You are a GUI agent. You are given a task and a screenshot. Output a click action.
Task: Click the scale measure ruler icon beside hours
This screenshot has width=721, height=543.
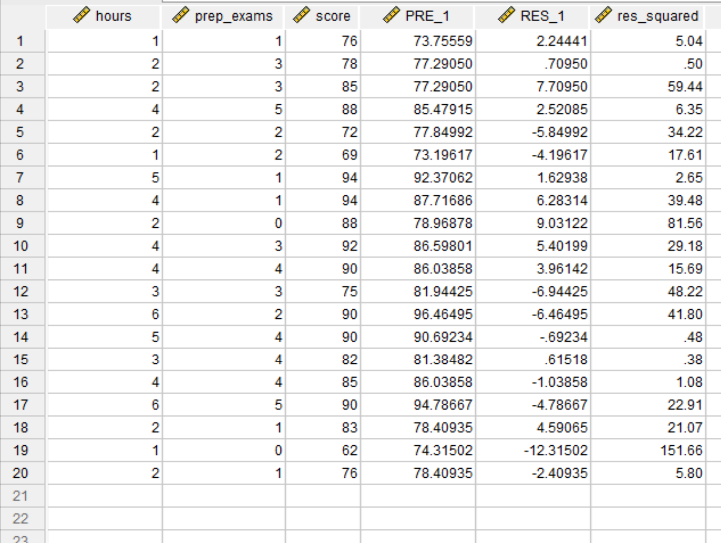[x=81, y=16]
